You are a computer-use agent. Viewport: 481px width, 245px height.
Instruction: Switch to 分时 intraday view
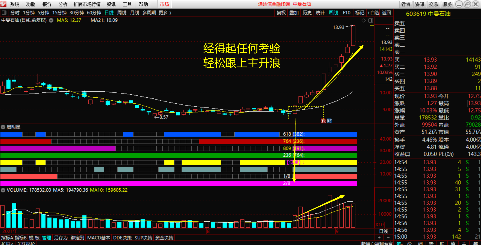pyautogui.click(x=15, y=13)
